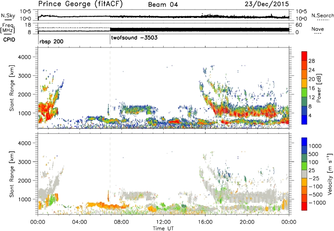Viewport: 334px width, 231px height.
Task: Click the '-1000' tick on the Velocity scale
Action: tap(317, 203)
